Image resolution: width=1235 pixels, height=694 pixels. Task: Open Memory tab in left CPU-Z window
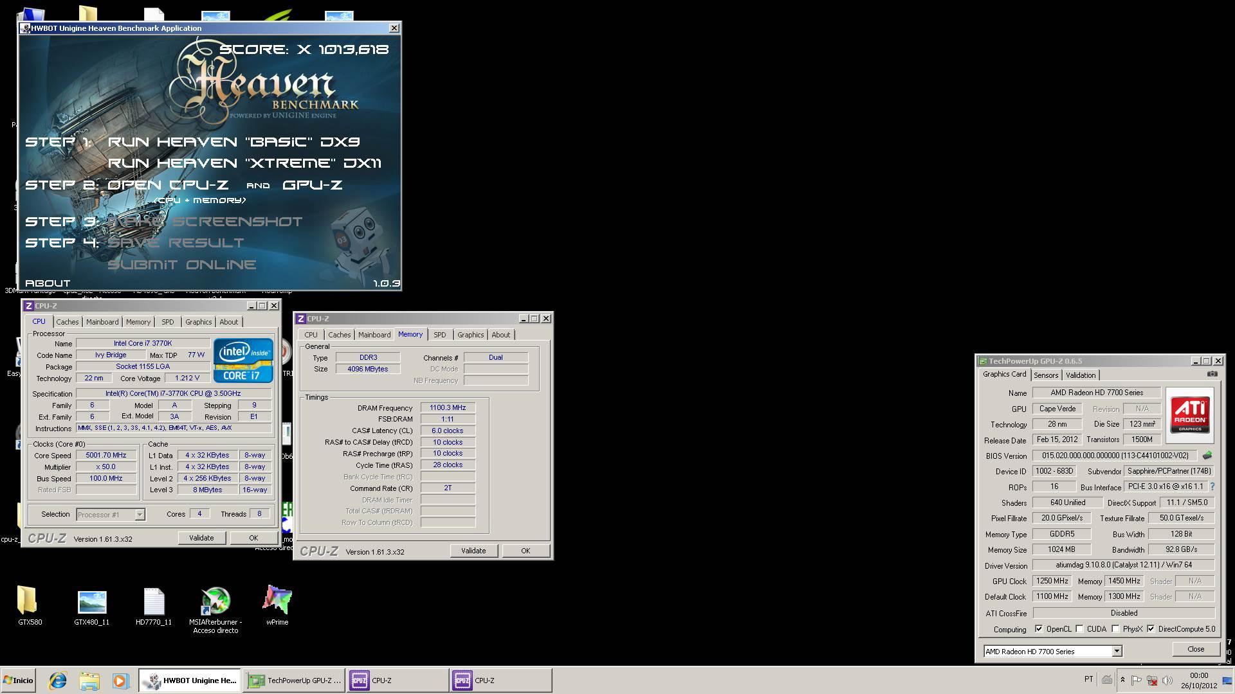click(138, 322)
